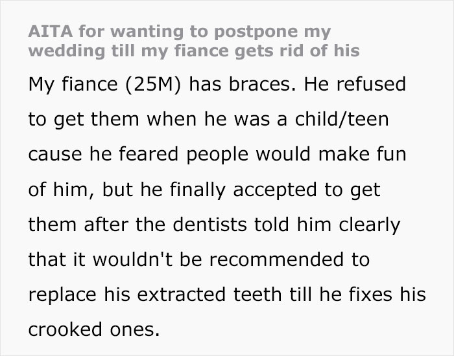Viewport: 454px width, 356px height.
Task: Click the word "fixes" in the post
Action: tap(370, 295)
